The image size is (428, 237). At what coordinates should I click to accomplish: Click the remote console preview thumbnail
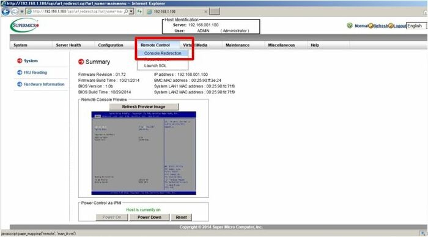click(x=144, y=153)
